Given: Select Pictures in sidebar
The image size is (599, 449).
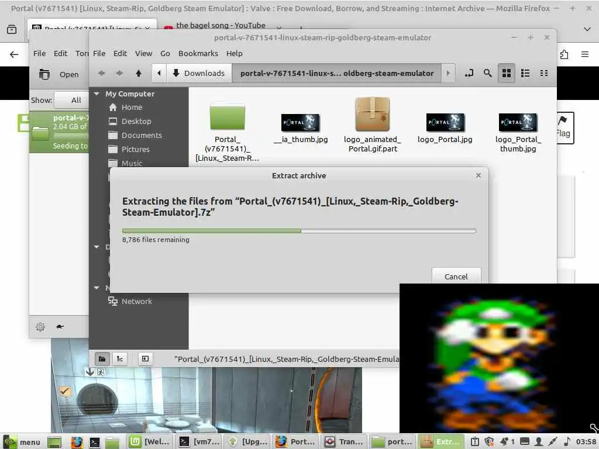Looking at the screenshot, I should click(x=136, y=149).
